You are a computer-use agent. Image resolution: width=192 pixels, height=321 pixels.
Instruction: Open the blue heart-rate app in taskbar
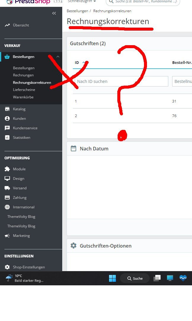pos(183,278)
